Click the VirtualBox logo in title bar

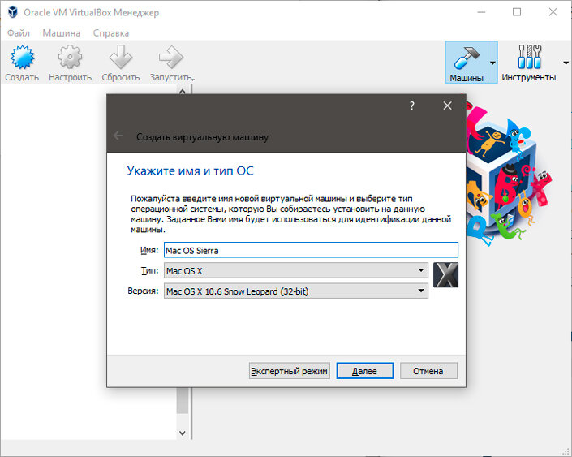(x=13, y=12)
